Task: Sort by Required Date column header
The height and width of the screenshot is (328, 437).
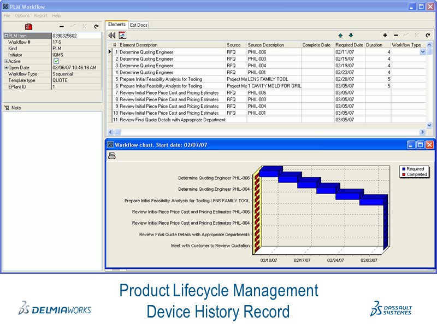Action: click(349, 45)
